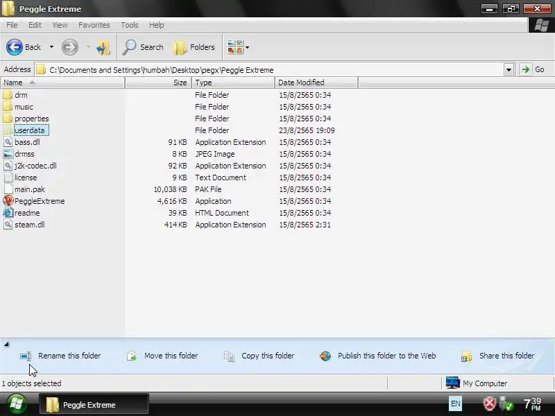This screenshot has height=416, width=555.
Task: Open the Edit menu
Action: tap(35, 25)
